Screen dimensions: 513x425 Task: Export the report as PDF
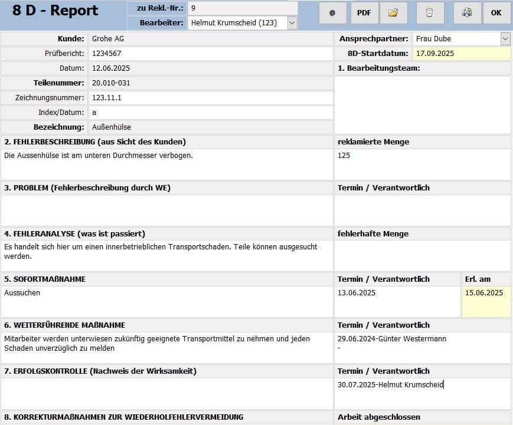point(364,13)
